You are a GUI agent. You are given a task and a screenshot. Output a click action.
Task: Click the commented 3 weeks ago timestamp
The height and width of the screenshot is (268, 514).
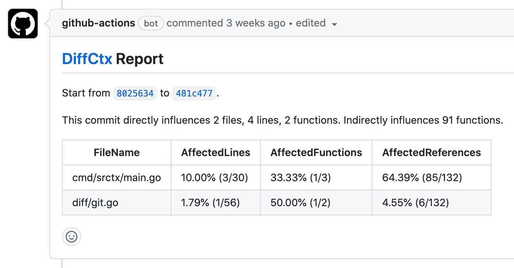(x=226, y=23)
